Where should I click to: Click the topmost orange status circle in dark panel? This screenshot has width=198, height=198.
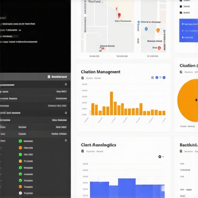pyautogui.click(x=20, y=148)
